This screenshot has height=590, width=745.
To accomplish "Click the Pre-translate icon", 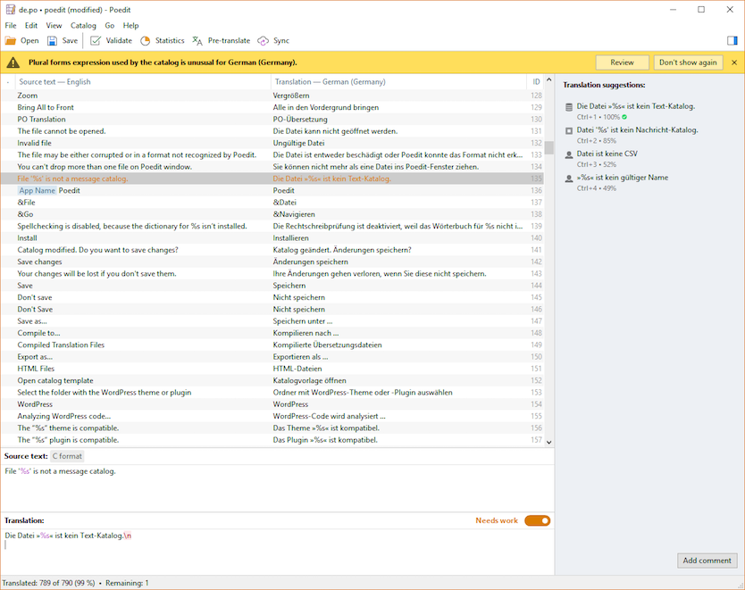I will (x=197, y=41).
